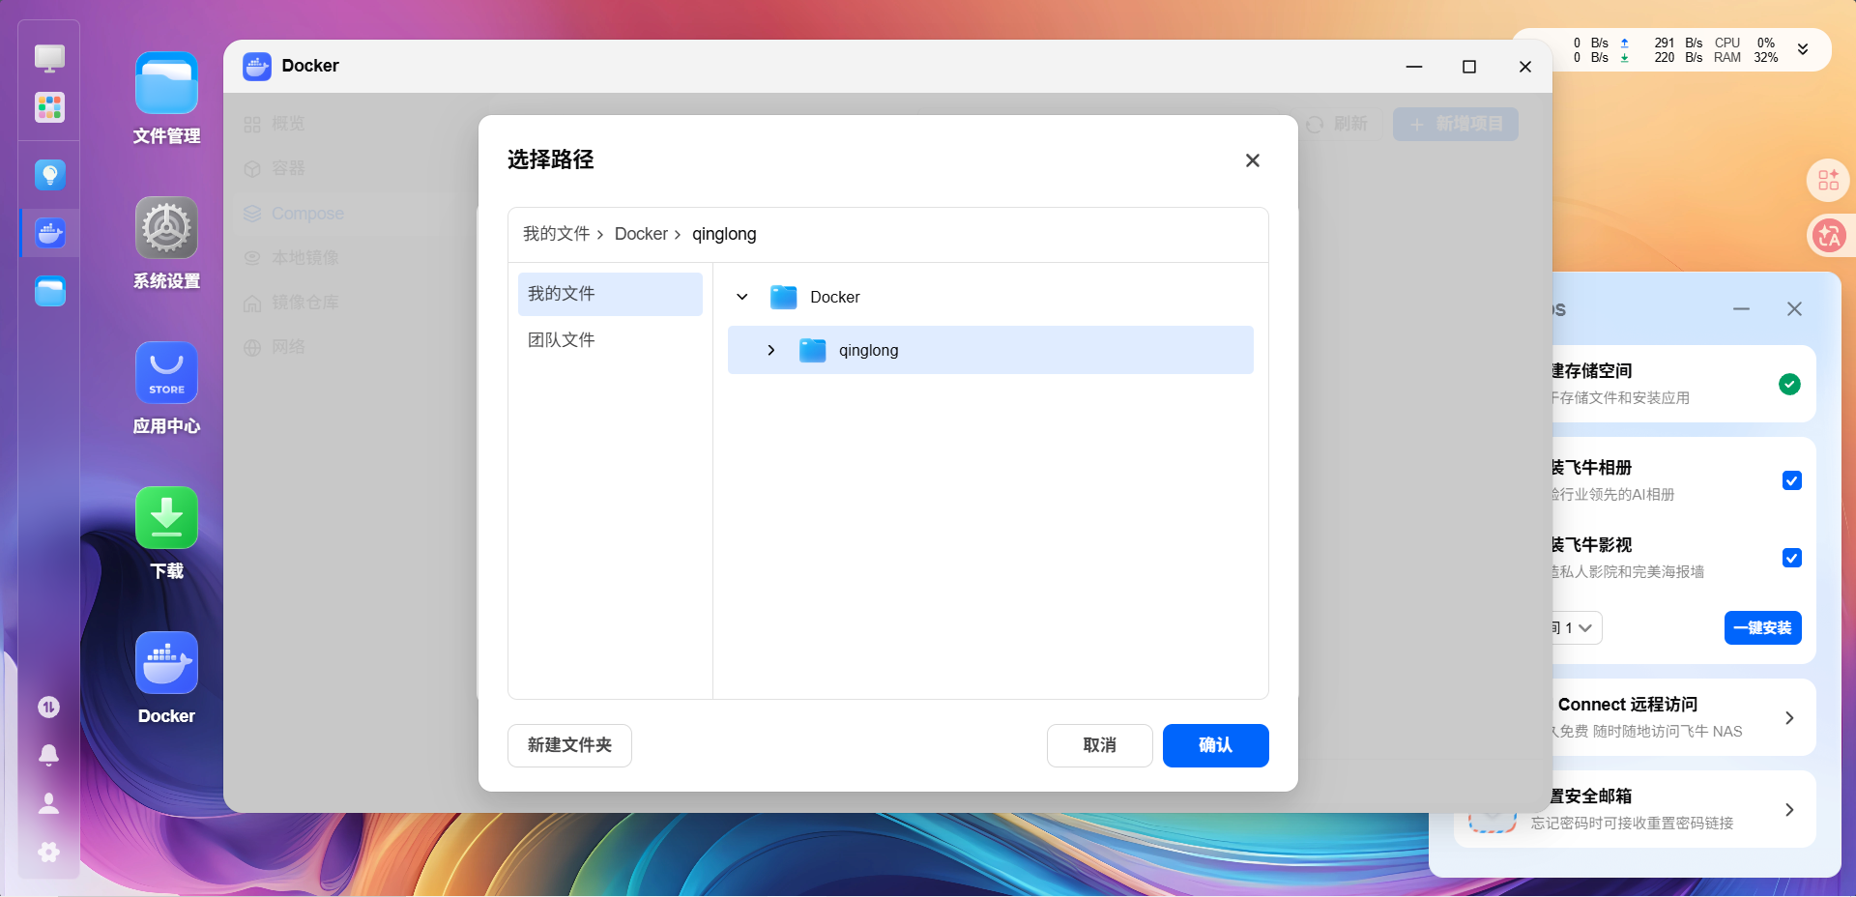1856x897 pixels.
Task: Open the 文件管理 desktop icon
Action: pos(166,83)
